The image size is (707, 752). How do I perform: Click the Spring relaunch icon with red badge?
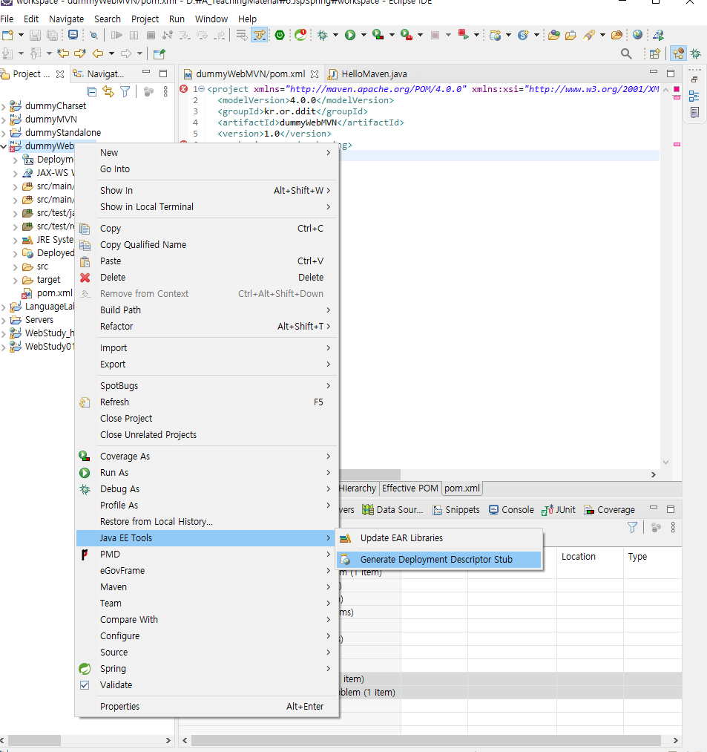coord(300,35)
